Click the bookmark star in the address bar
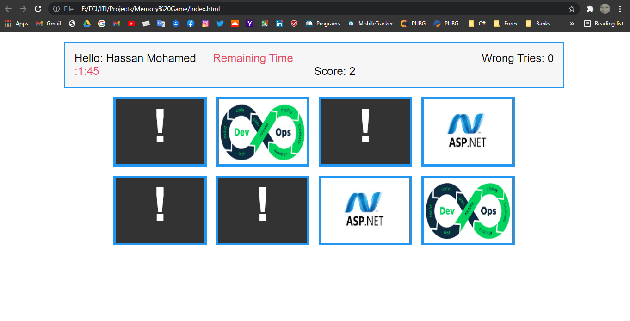 pyautogui.click(x=572, y=8)
